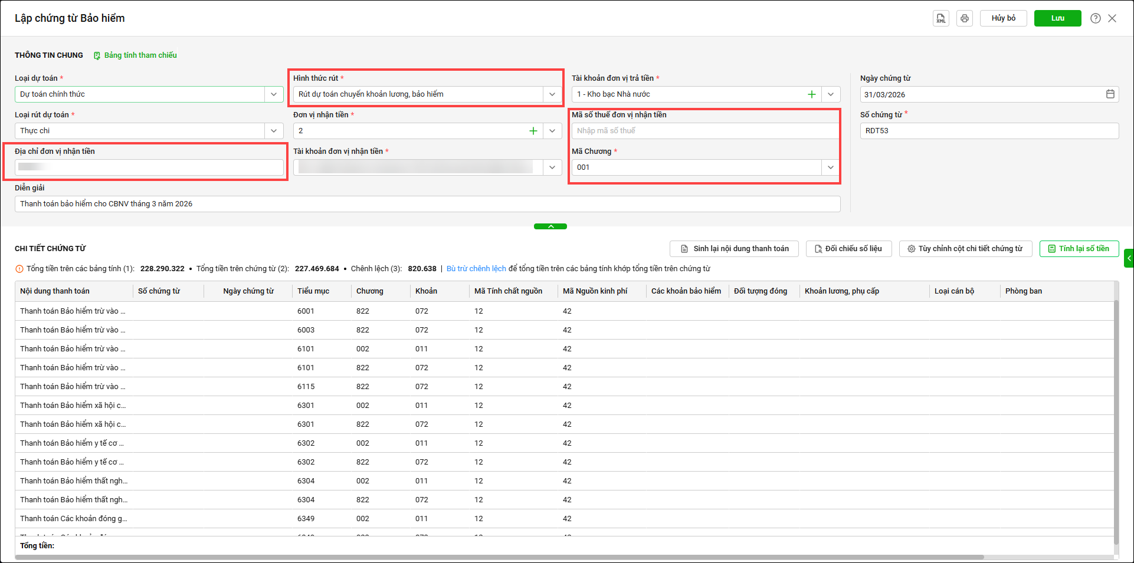Add new Đơn vị nhận tiền with plus icon
This screenshot has width=1134, height=563.
[x=533, y=131]
